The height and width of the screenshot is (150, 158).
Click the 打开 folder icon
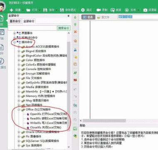click(28, 10)
